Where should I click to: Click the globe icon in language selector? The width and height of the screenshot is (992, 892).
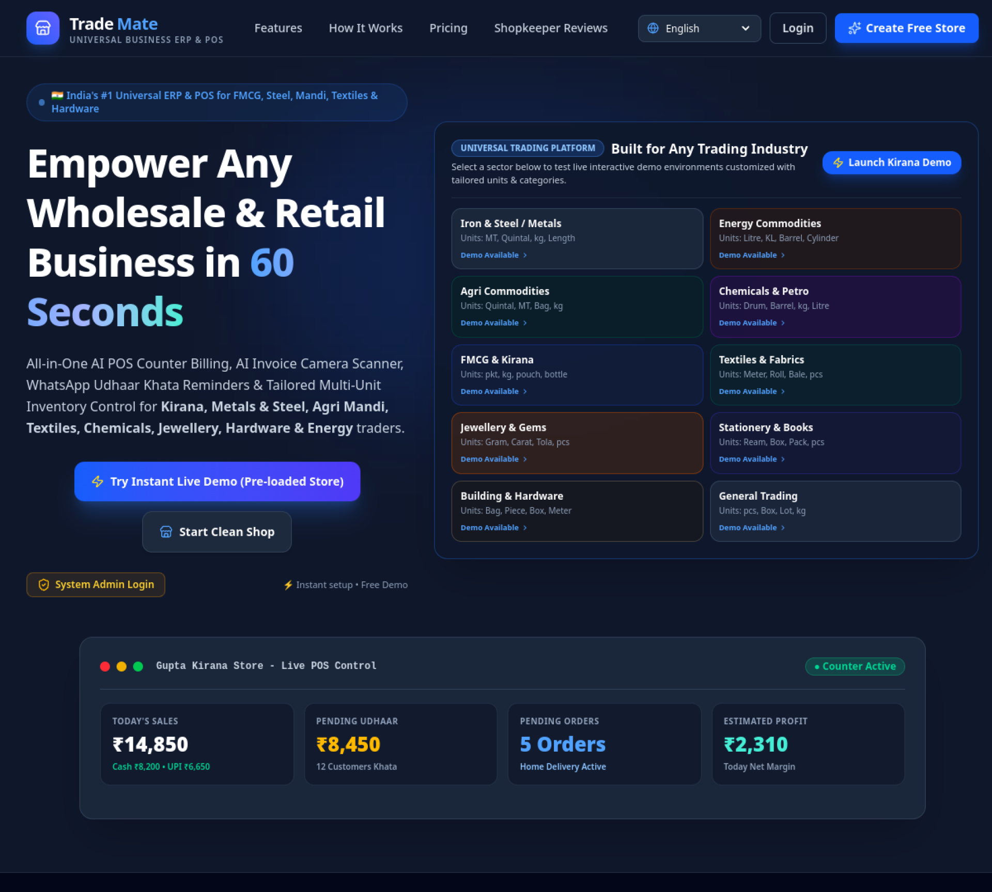(x=653, y=28)
